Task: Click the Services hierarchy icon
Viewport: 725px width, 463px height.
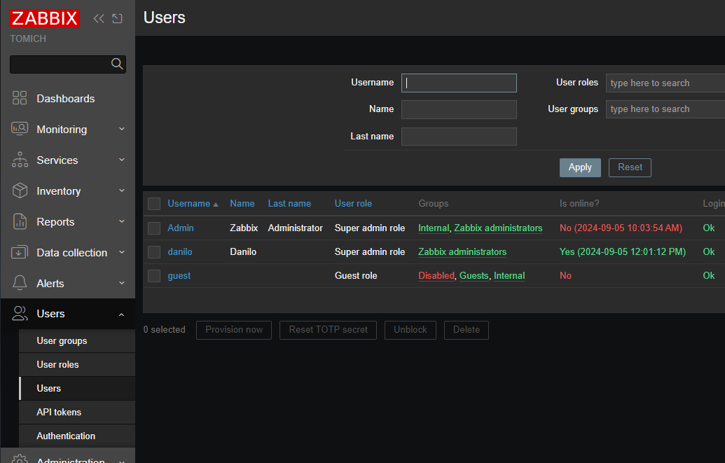Action: (x=20, y=160)
